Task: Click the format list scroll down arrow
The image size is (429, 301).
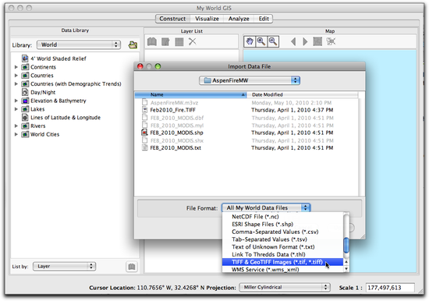Action: pyautogui.click(x=346, y=269)
